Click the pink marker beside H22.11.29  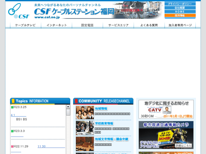12,147
